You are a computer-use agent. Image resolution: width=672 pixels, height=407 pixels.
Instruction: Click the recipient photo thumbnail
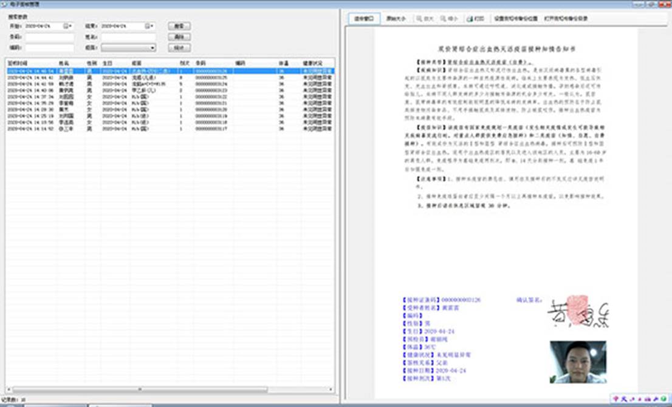point(578,362)
